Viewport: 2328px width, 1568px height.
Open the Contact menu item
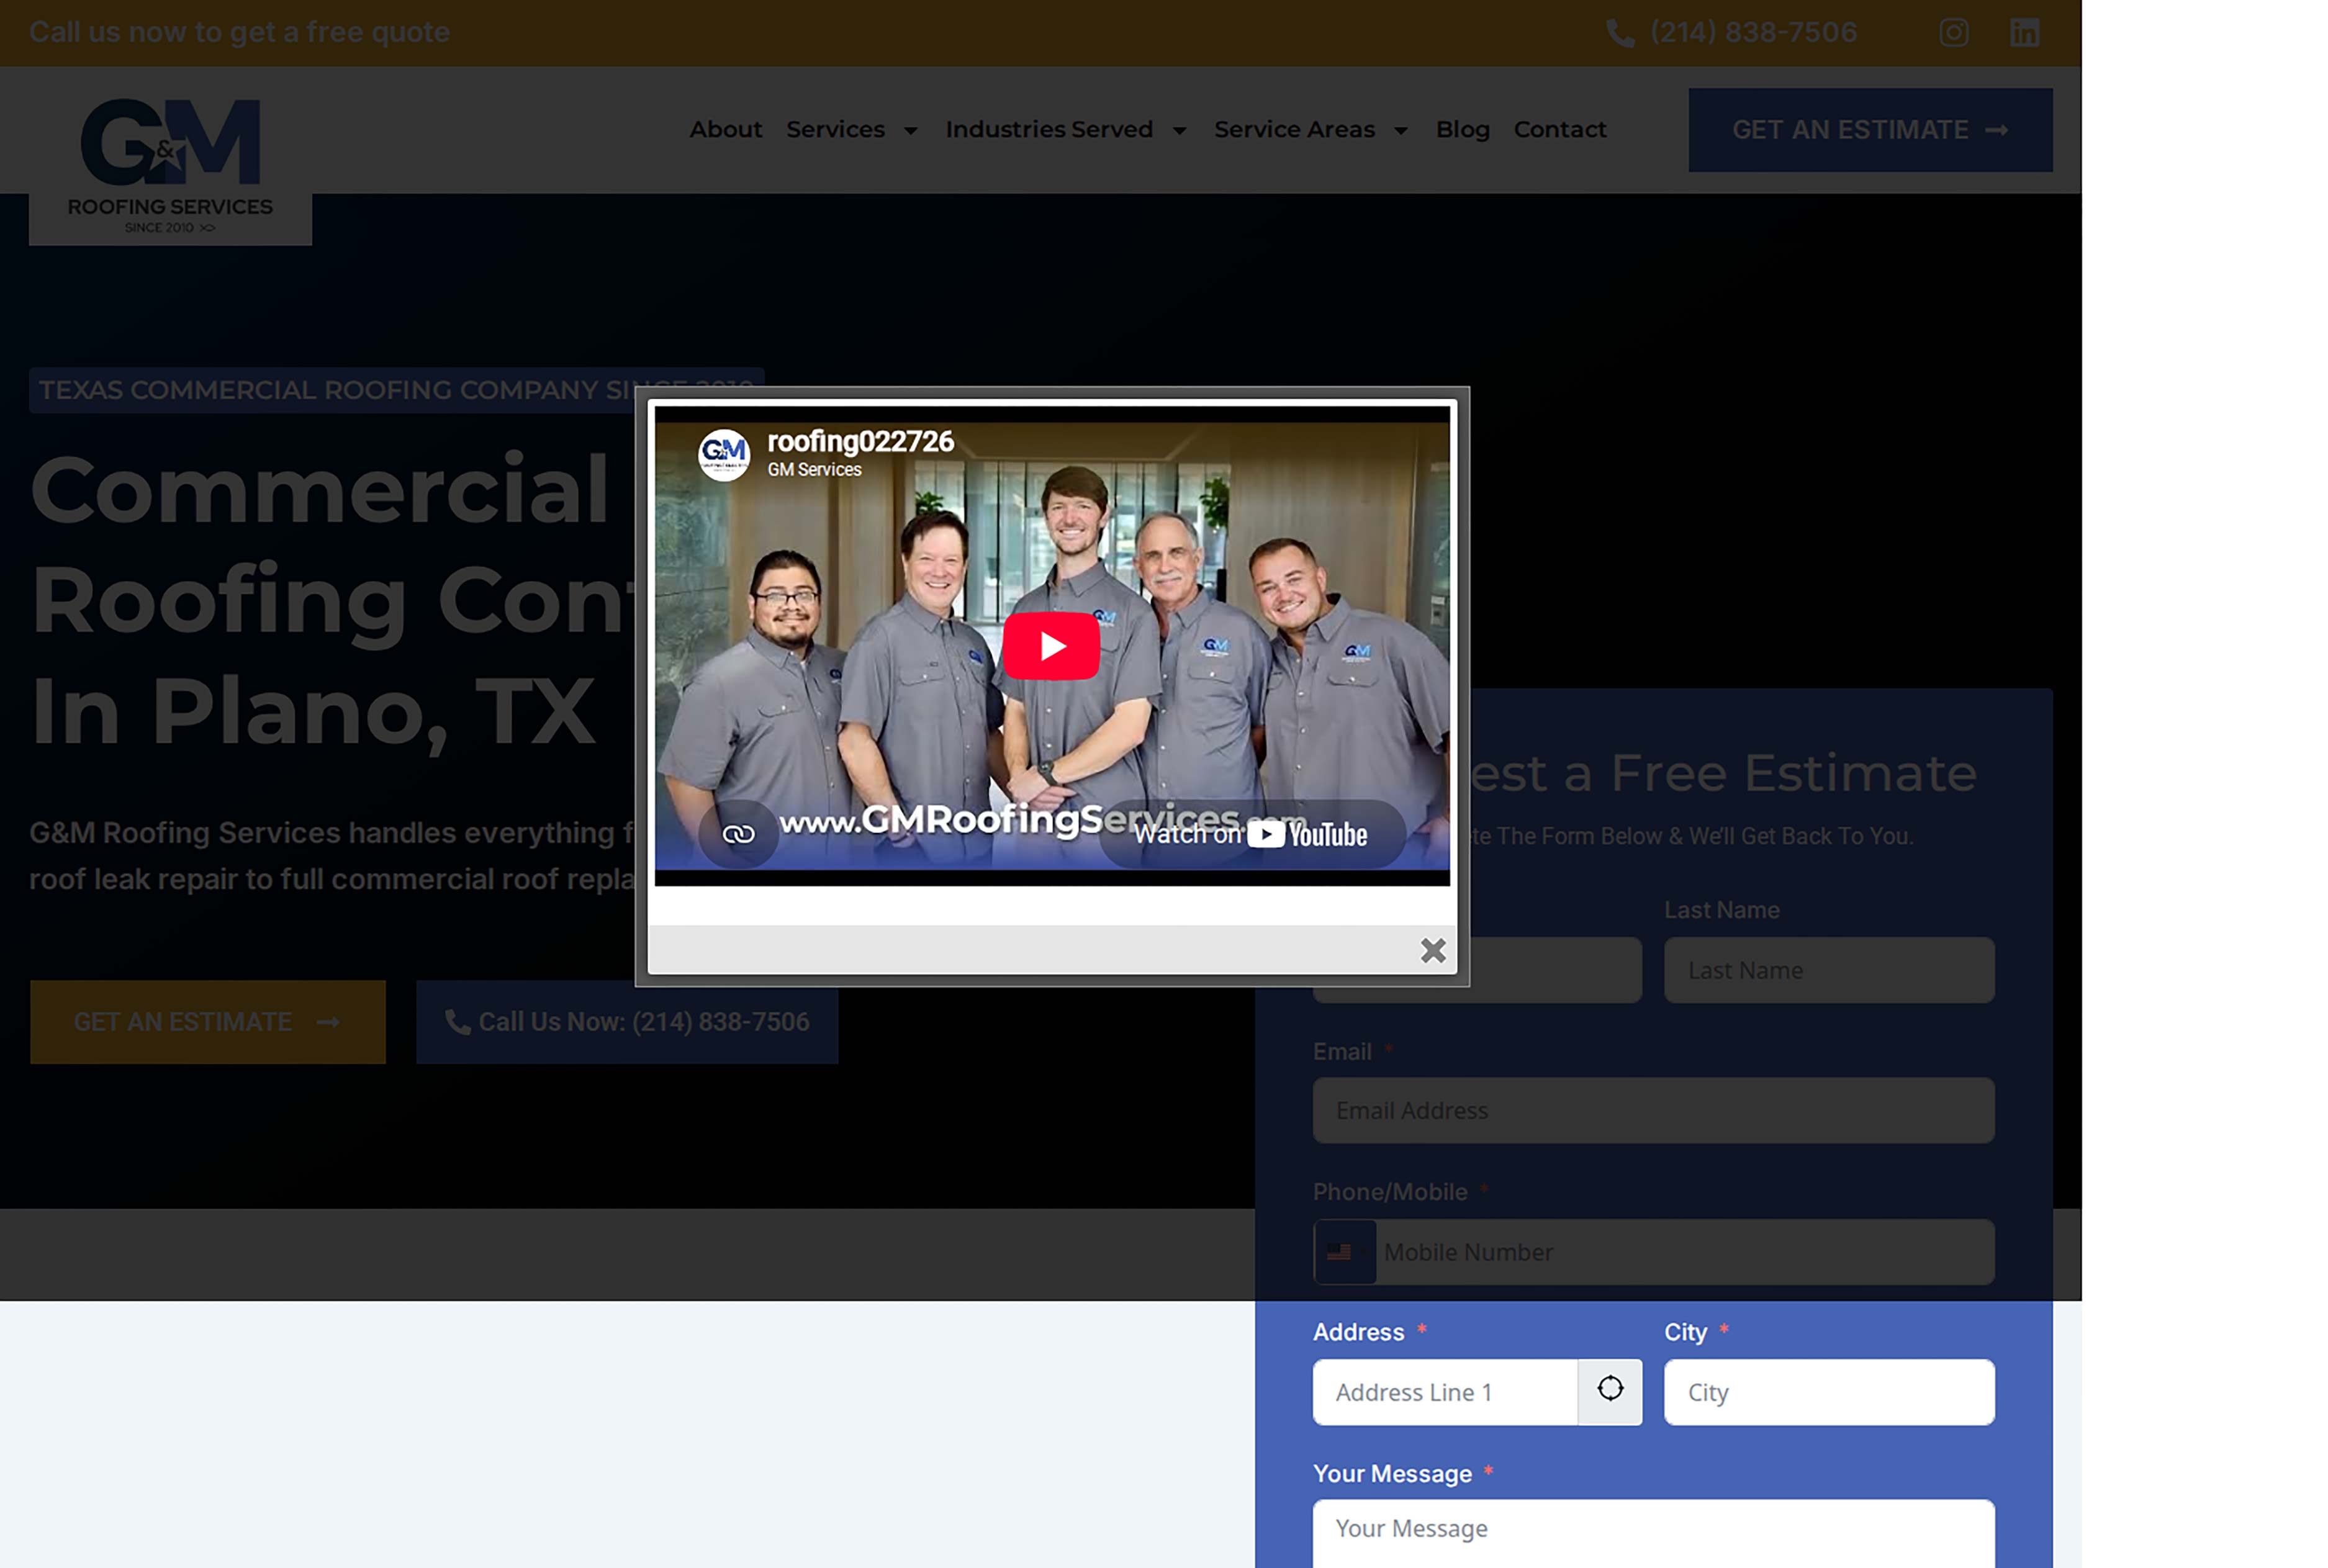(x=1559, y=130)
